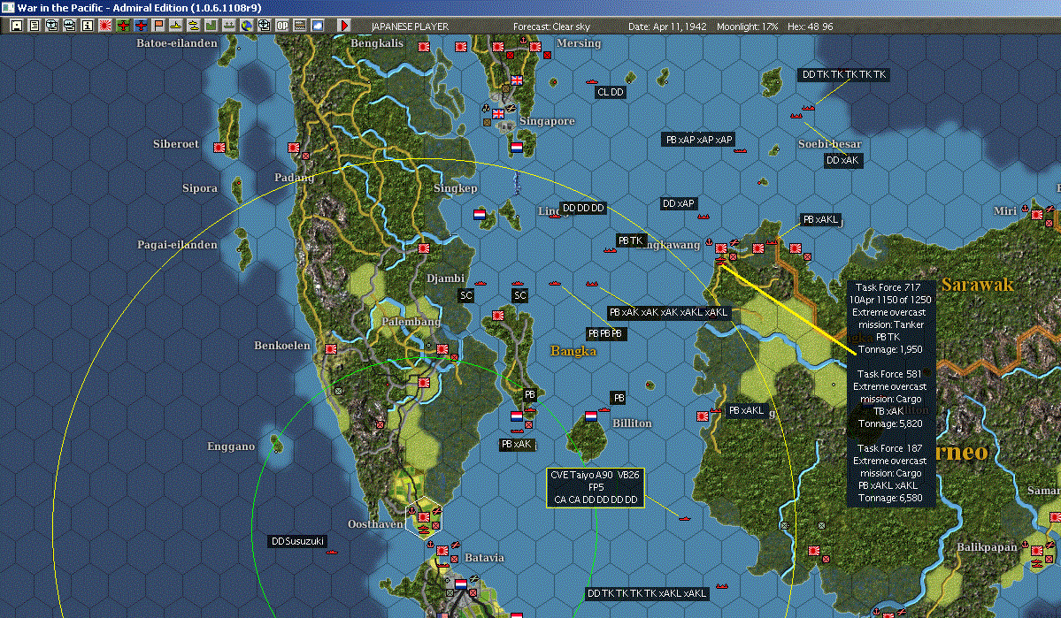1061x618 pixels.
Task: Open the globe toolbar icon
Action: pos(246,26)
